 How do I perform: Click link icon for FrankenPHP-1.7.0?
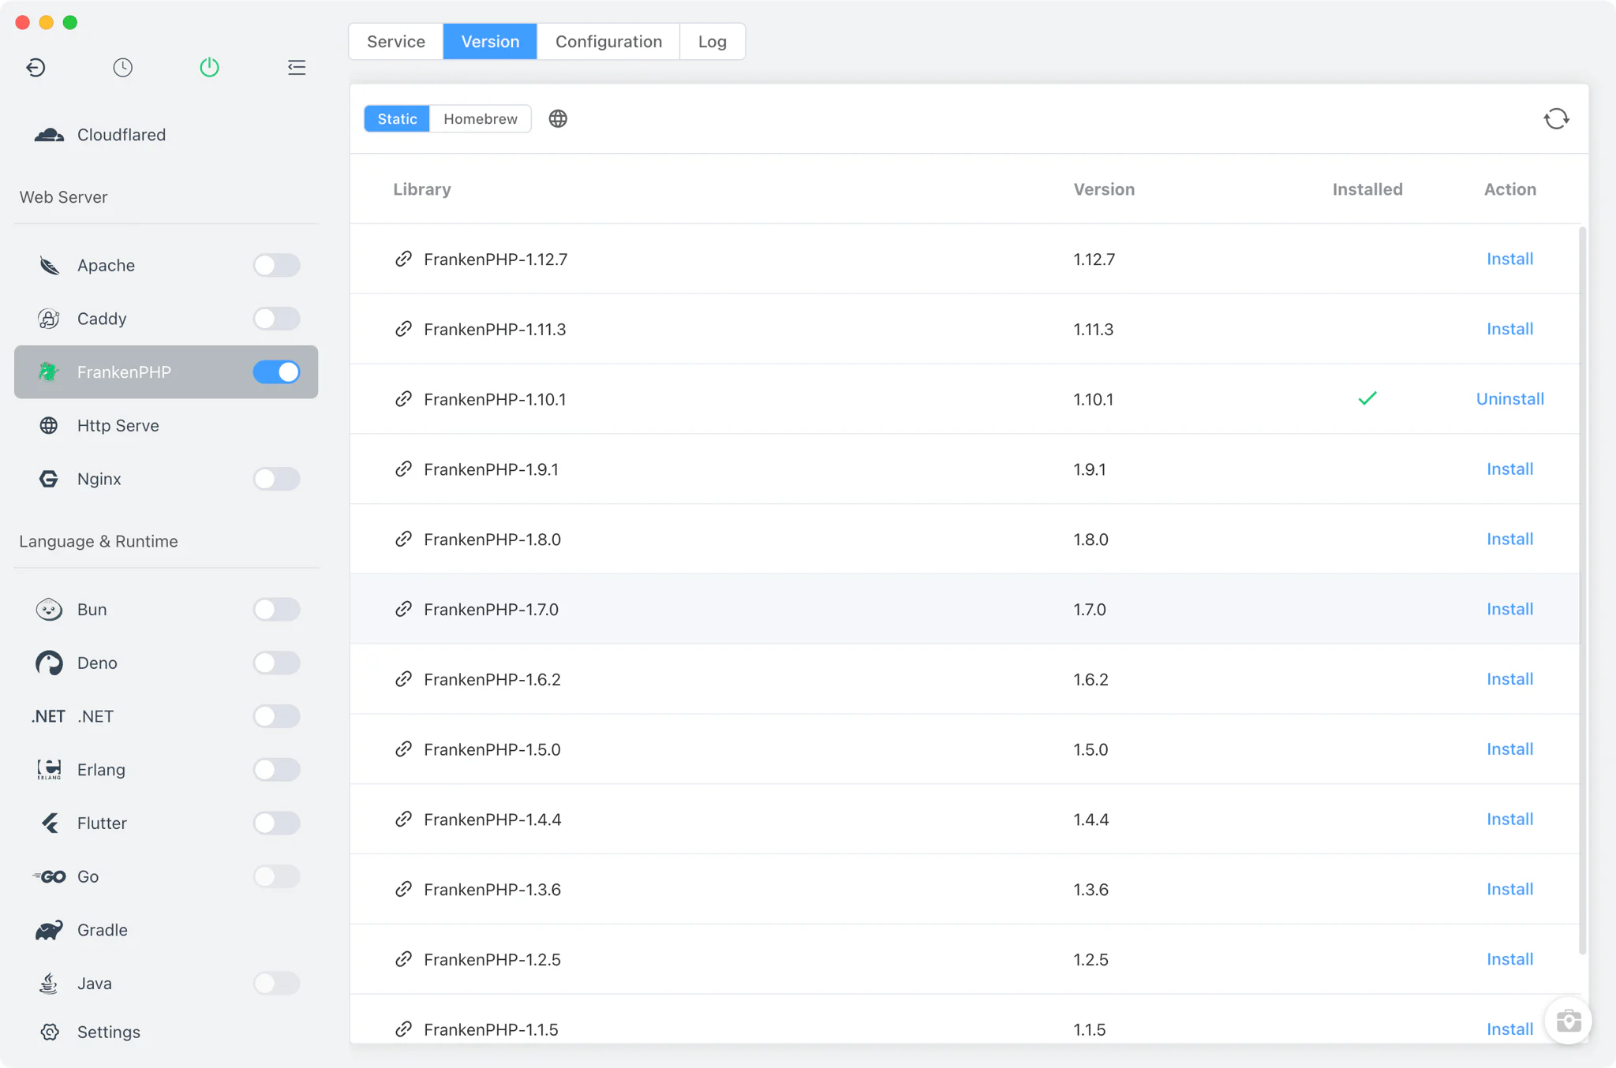(x=403, y=609)
